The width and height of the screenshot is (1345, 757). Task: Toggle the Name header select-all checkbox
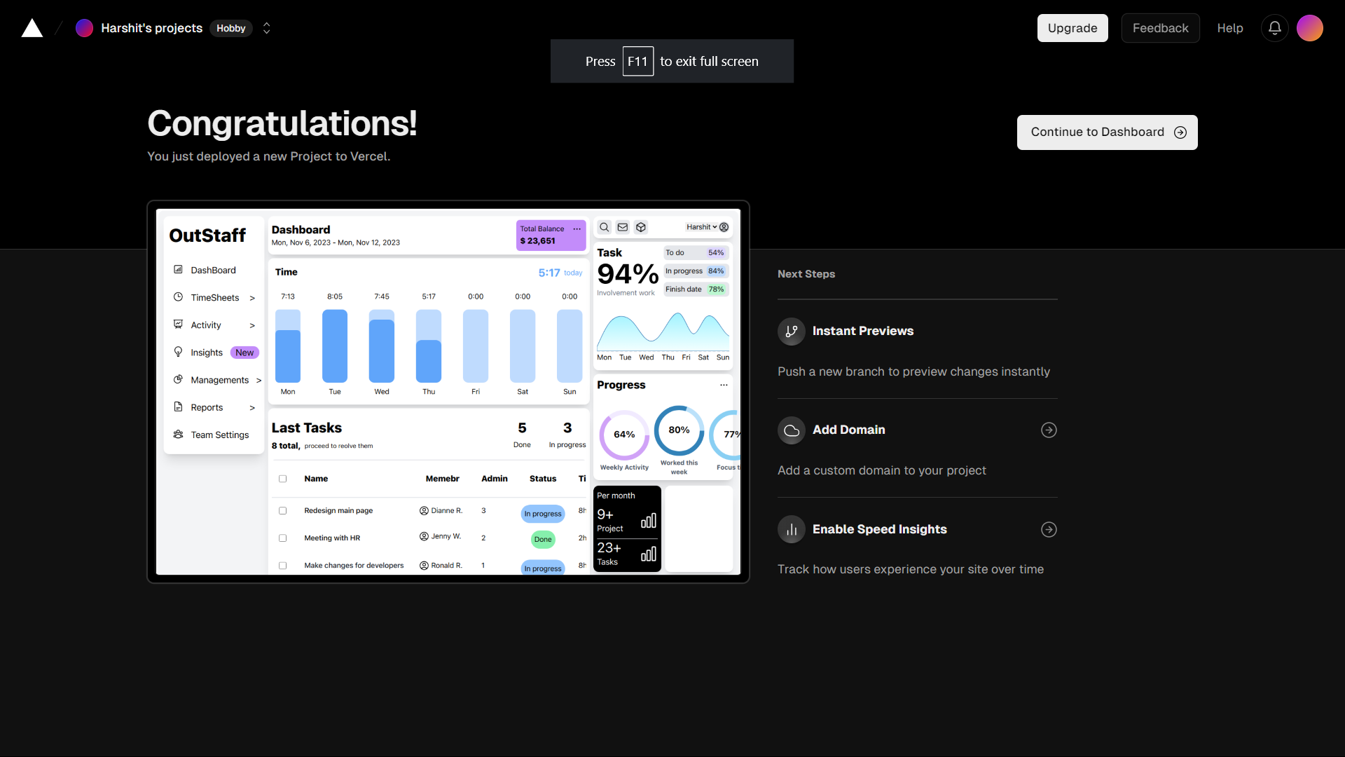click(283, 479)
